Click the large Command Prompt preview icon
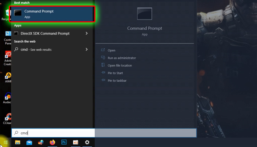Viewport: 257px width, 147px height. [144, 14]
